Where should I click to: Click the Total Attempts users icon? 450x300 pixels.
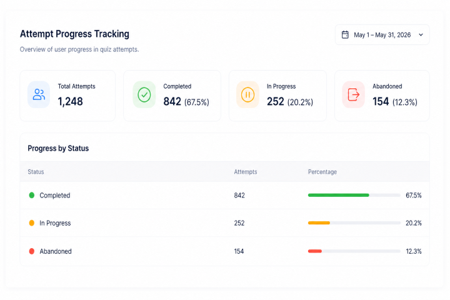click(x=39, y=94)
